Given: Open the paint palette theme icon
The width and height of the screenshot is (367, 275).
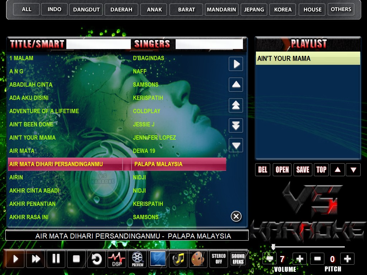Looking at the screenshot, I should tap(198, 259).
